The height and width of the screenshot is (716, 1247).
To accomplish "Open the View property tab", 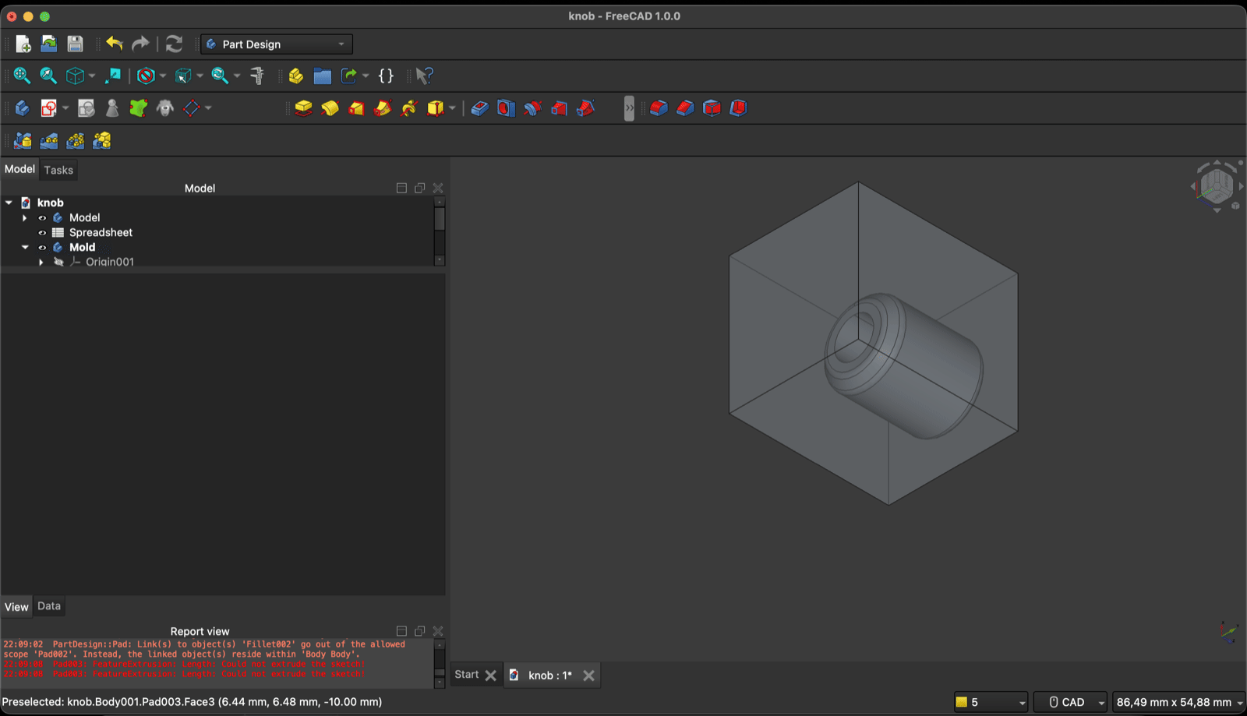I will (16, 607).
